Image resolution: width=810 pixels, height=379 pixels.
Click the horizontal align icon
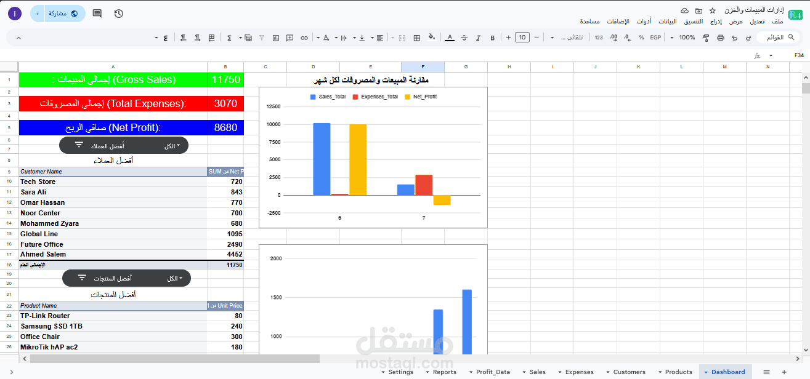coord(380,38)
